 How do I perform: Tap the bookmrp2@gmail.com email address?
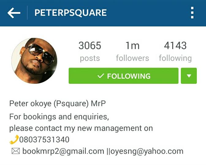tap(63, 151)
